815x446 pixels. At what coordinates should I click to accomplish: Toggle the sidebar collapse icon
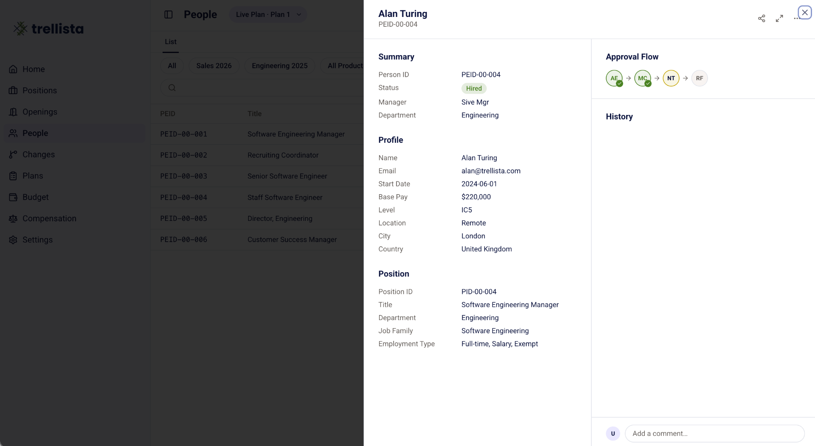pyautogui.click(x=169, y=14)
